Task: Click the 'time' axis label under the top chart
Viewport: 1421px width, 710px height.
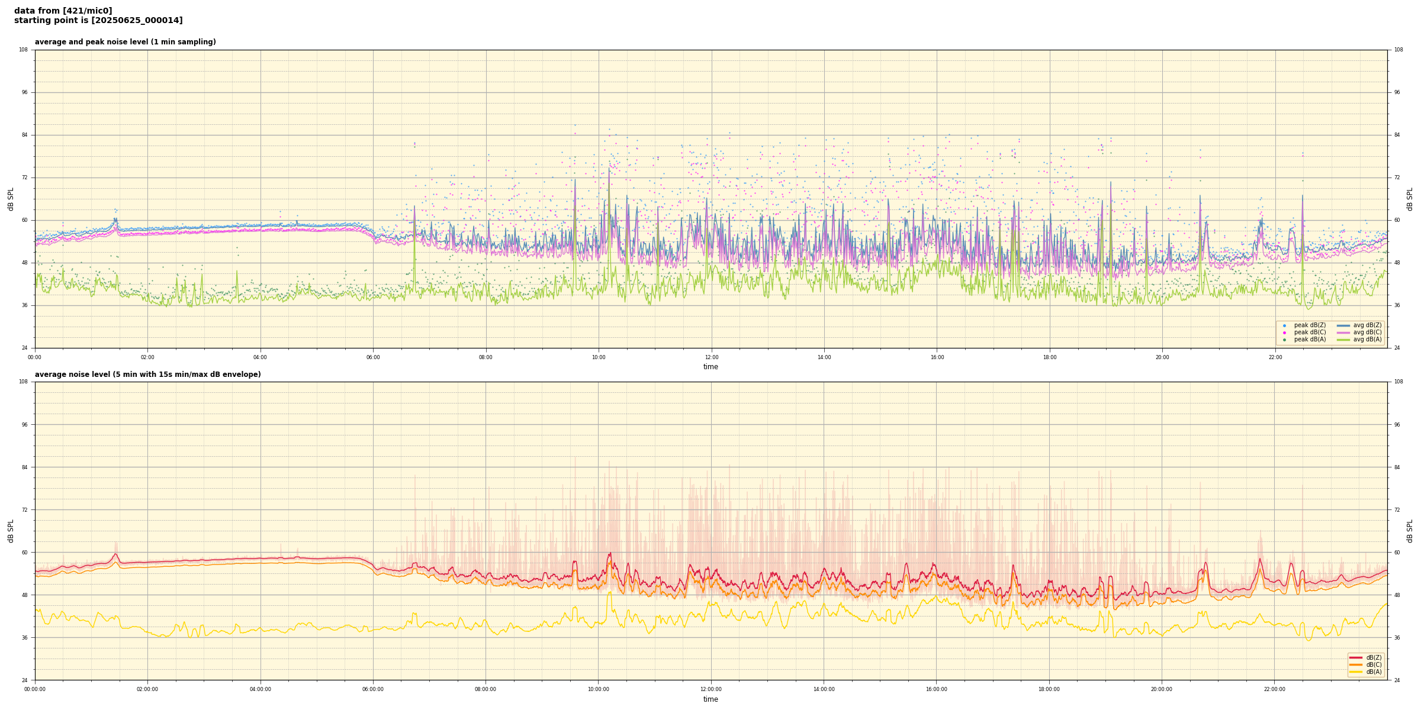Action: point(710,367)
